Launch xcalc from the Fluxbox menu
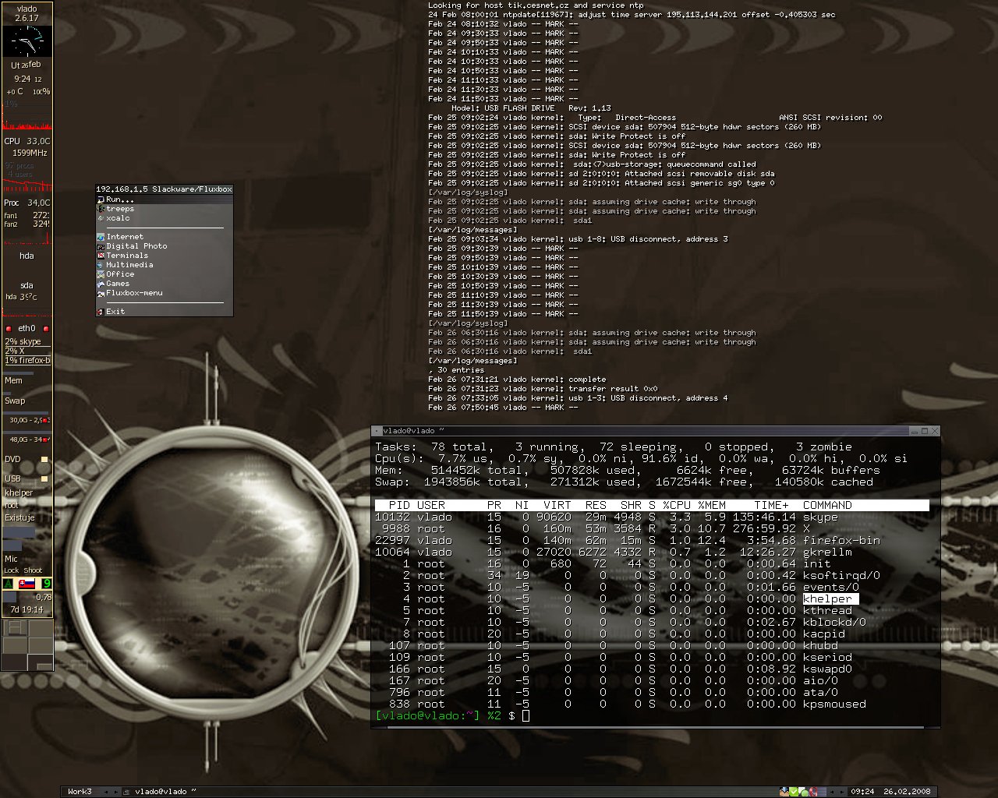The image size is (998, 798). point(164,218)
